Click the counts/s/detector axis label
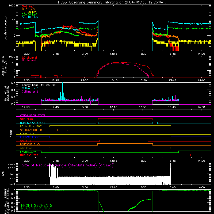 pos(6,28)
